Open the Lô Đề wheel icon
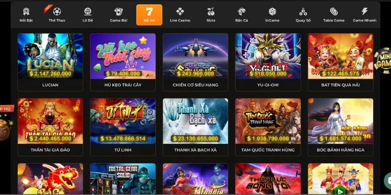 click(x=87, y=11)
